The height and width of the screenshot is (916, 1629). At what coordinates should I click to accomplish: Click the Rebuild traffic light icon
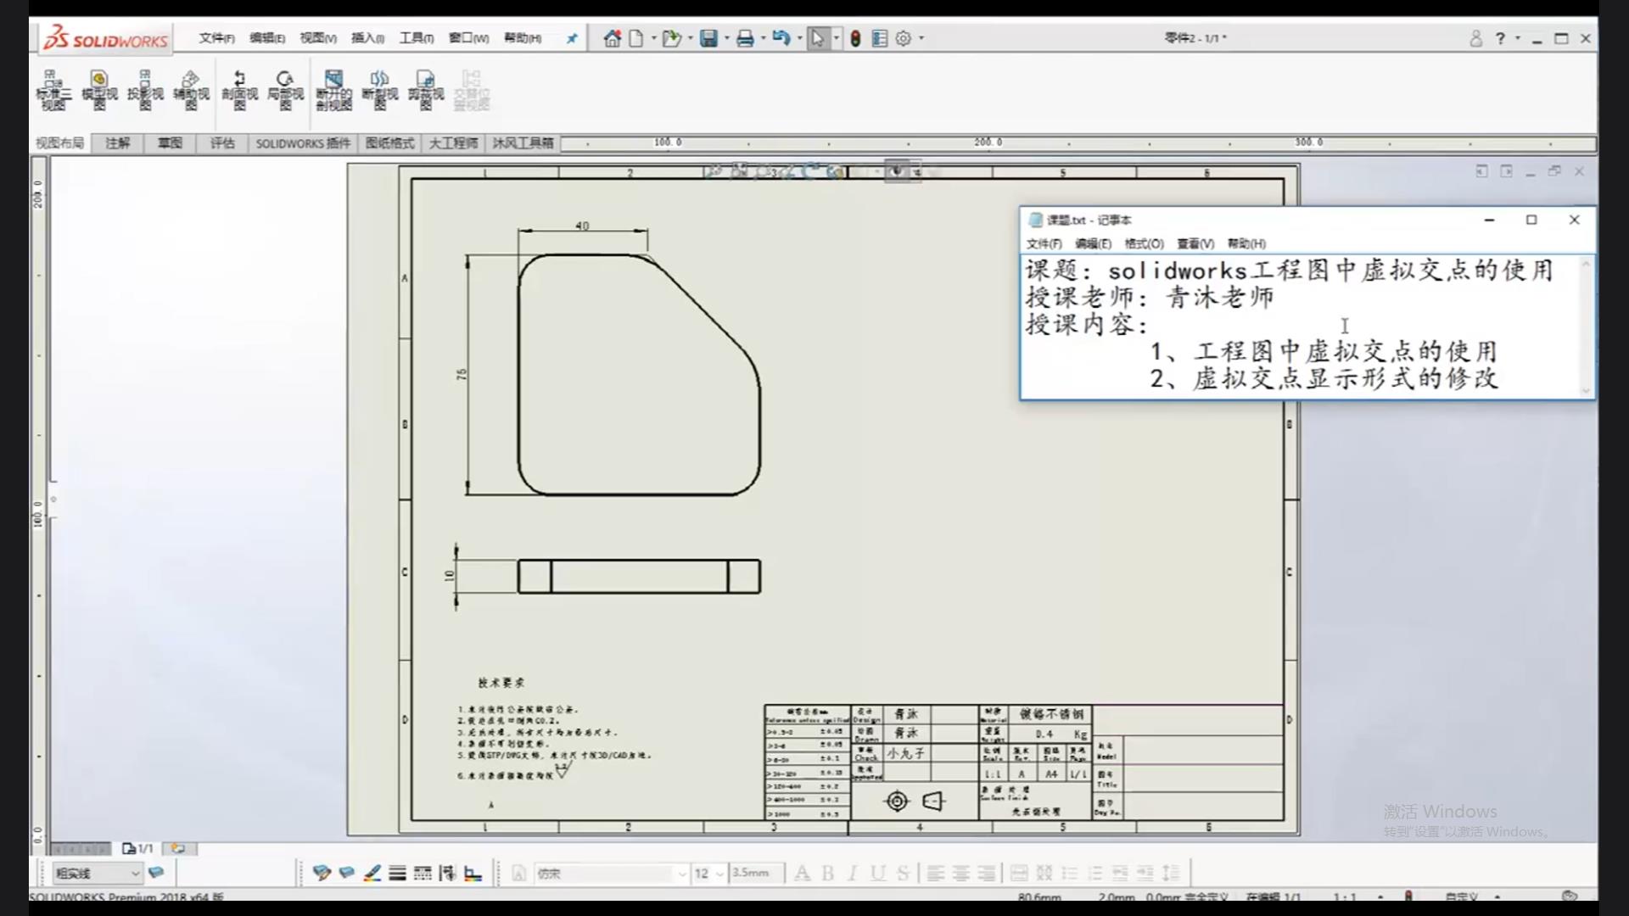[x=855, y=38]
